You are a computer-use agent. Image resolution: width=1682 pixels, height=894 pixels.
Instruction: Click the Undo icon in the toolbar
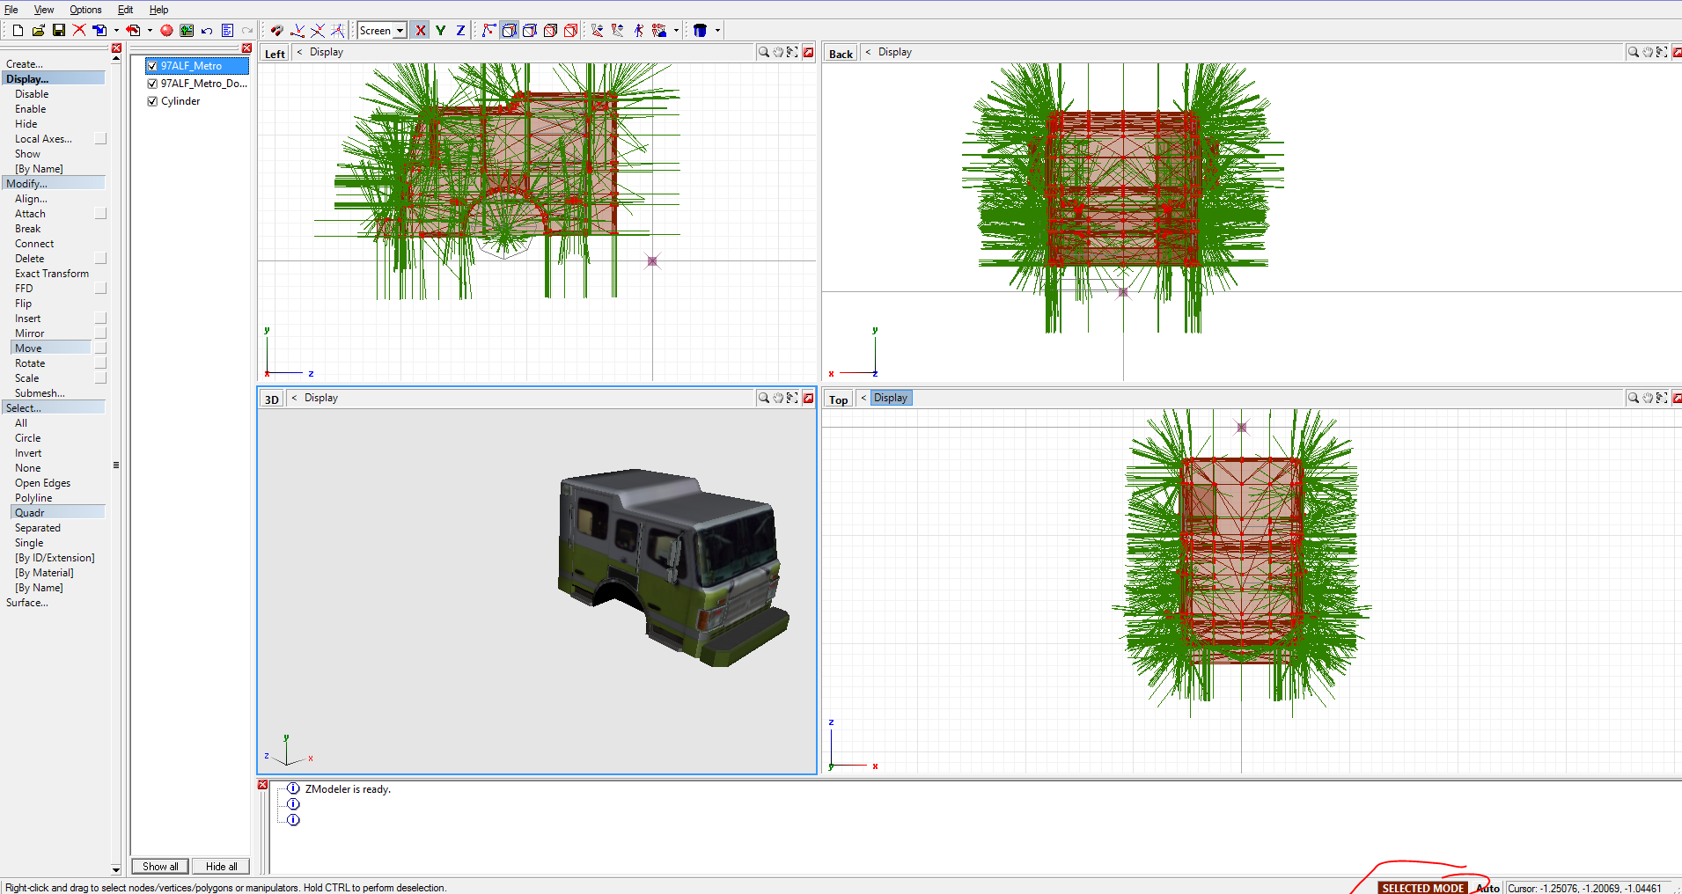point(207,30)
